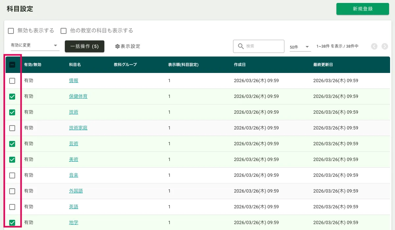Open the 技術家庭 subject link

click(x=78, y=128)
